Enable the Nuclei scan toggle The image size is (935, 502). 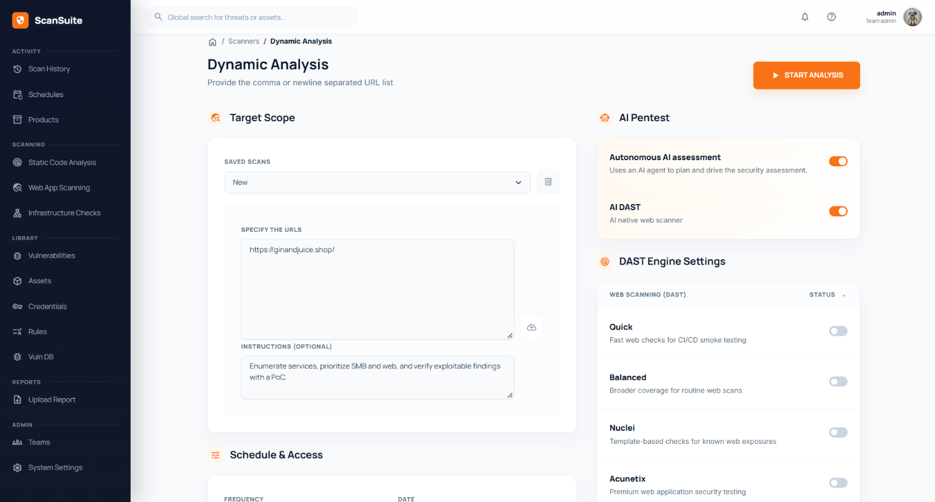(838, 432)
